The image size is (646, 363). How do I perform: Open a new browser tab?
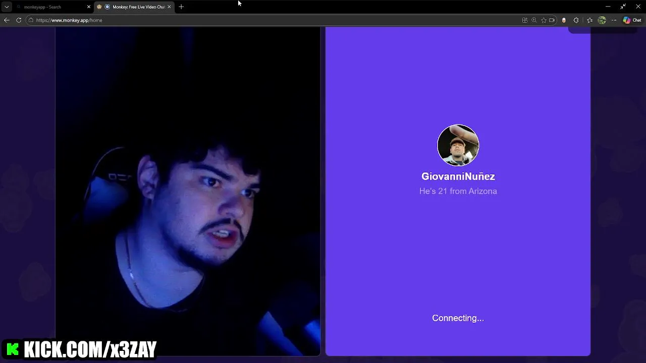[x=181, y=7]
